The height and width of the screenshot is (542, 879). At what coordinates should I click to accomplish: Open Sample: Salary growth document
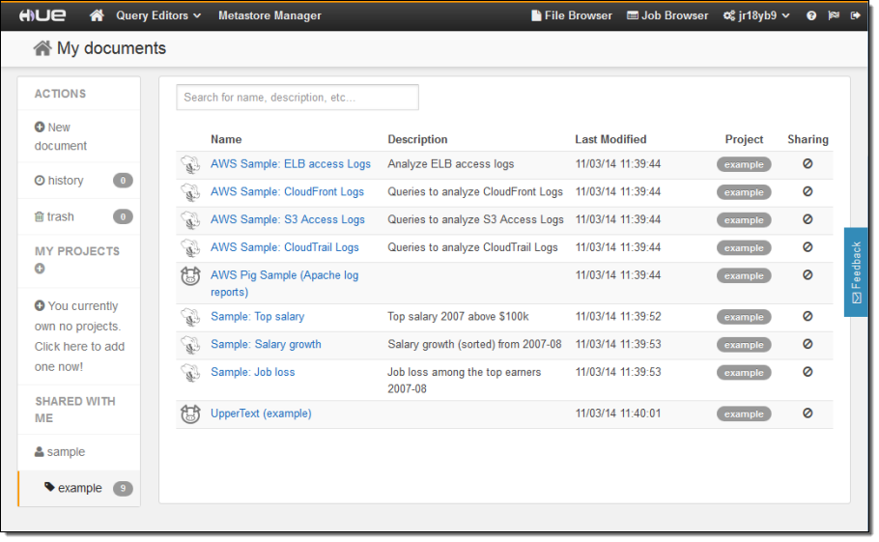pyautogui.click(x=266, y=345)
